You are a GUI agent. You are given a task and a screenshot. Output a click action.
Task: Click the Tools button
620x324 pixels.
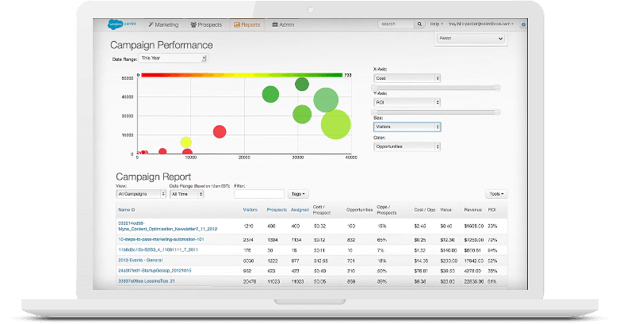pos(496,194)
